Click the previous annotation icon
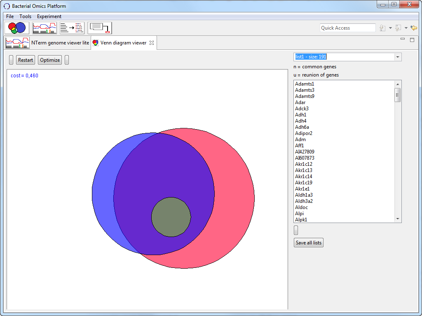The height and width of the screenshot is (316, 422). click(398, 28)
